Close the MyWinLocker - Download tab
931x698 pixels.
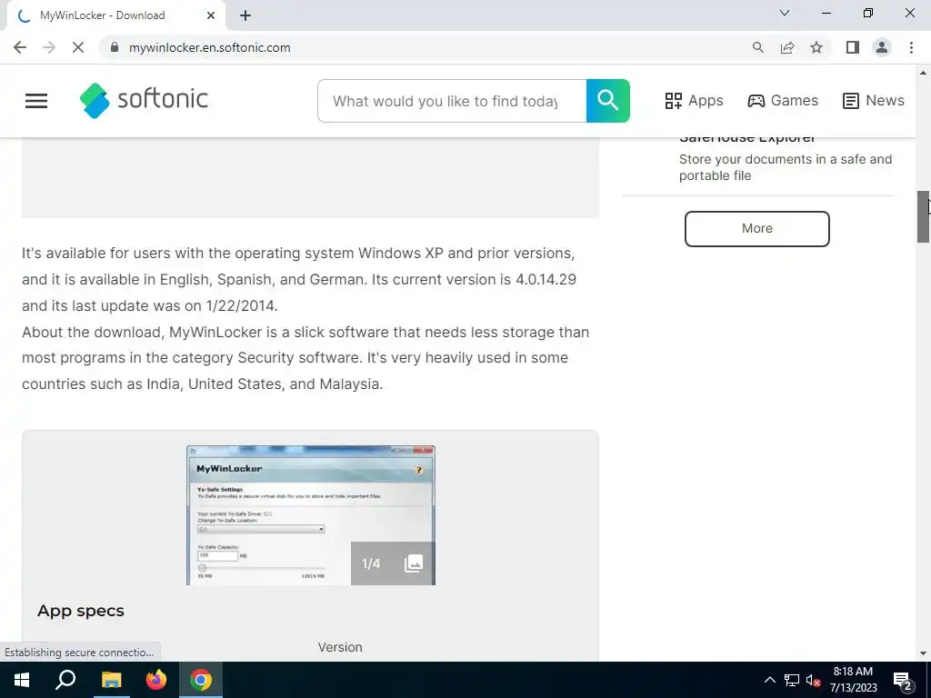(x=211, y=15)
